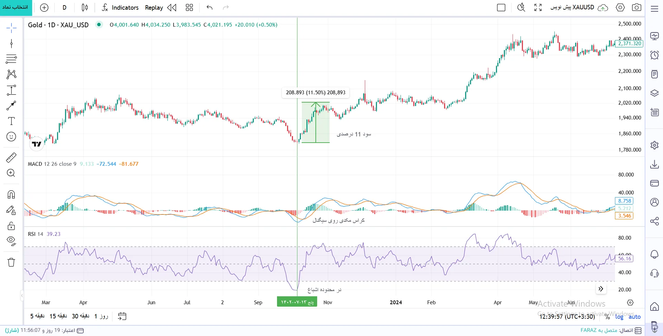Toggle log scale mode
The width and height of the screenshot is (663, 336).
coord(619,317)
